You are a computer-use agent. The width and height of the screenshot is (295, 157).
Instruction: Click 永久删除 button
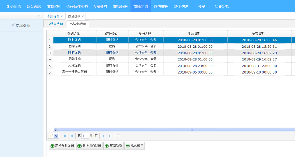pos(134,146)
